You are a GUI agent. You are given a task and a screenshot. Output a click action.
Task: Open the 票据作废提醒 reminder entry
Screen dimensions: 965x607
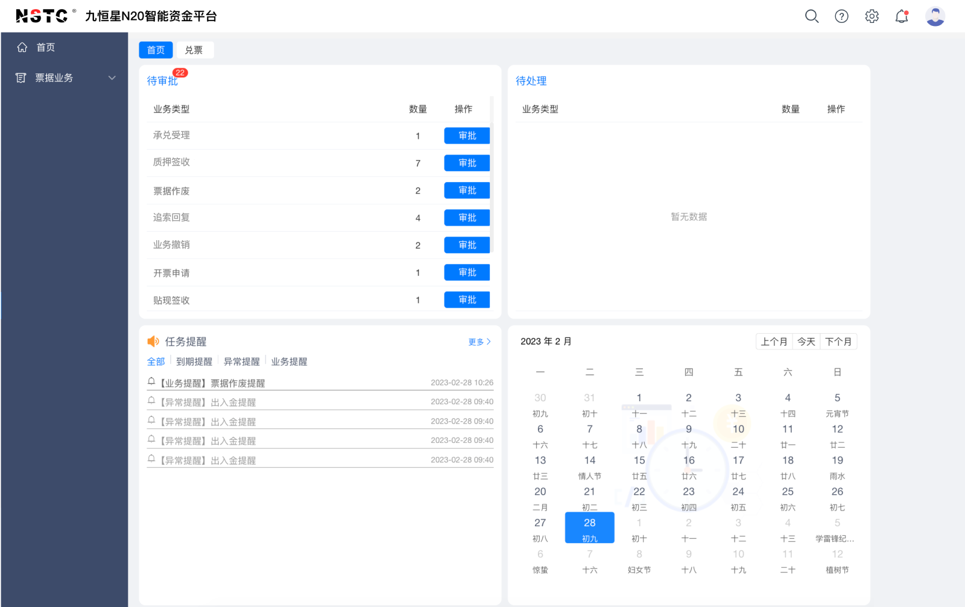(x=238, y=383)
